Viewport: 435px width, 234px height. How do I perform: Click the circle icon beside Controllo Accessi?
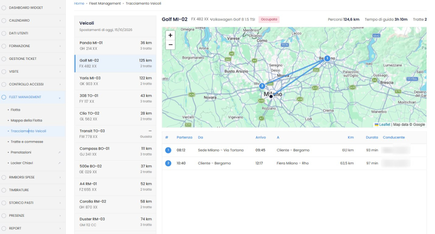click(3, 84)
